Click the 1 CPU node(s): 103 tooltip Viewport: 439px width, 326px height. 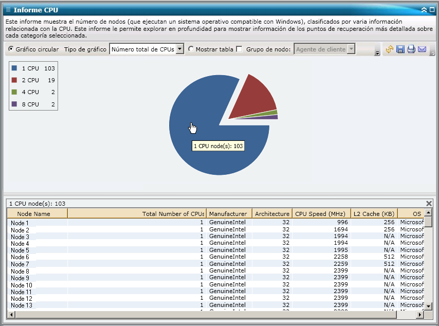[x=218, y=146]
